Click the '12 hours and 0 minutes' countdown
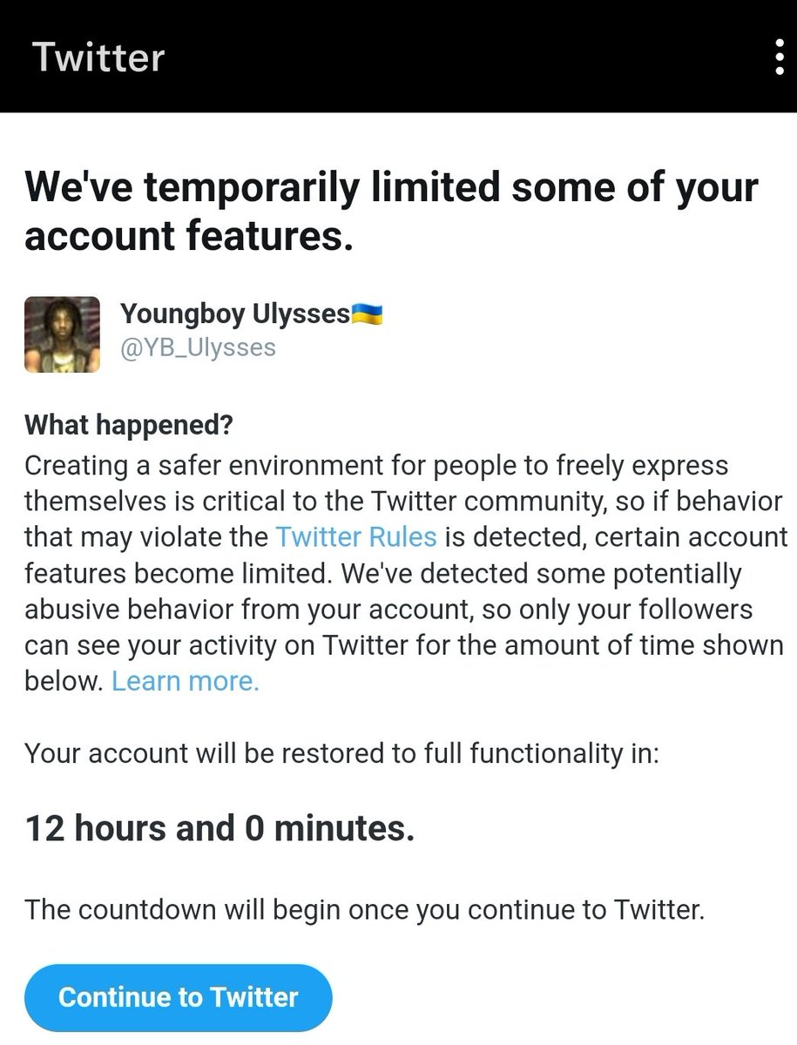Viewport: 797px width, 1045px height. tap(220, 827)
